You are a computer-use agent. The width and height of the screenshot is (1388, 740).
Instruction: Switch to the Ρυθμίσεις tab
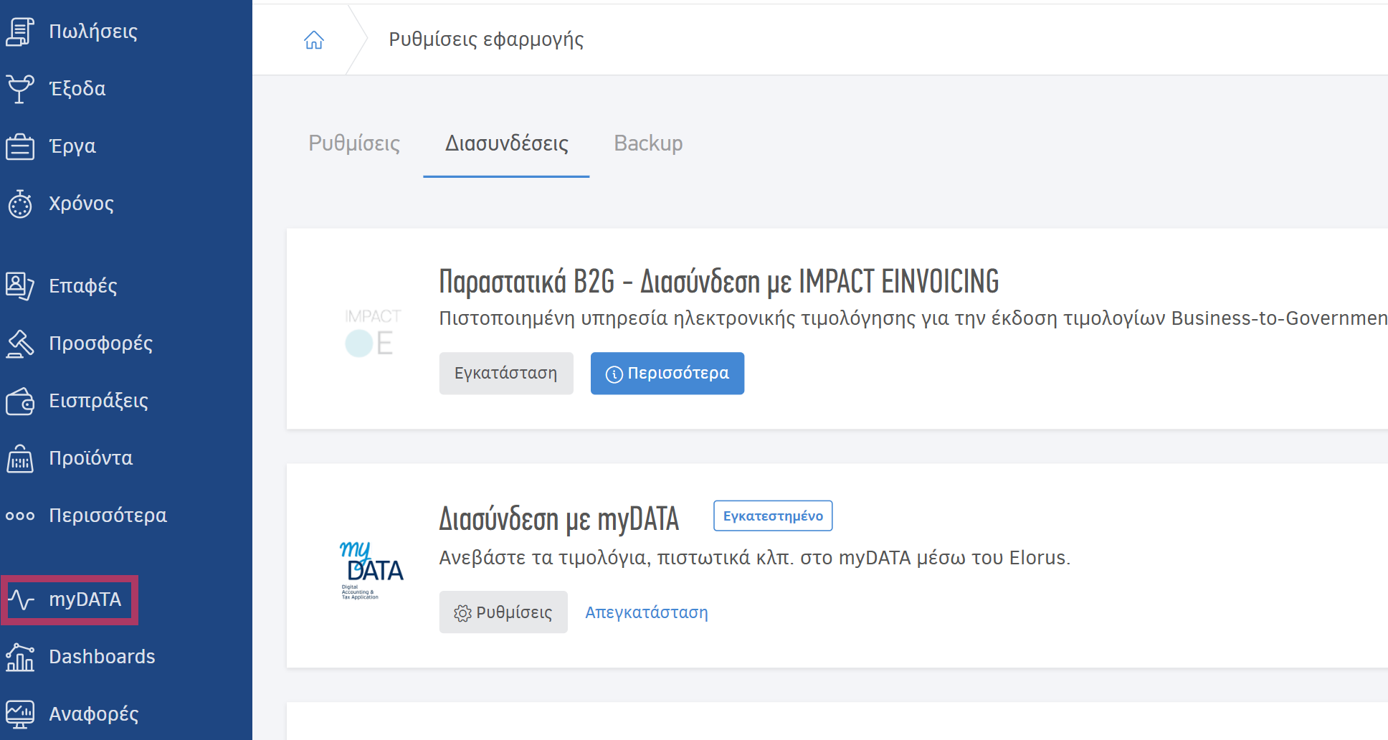[x=353, y=143]
